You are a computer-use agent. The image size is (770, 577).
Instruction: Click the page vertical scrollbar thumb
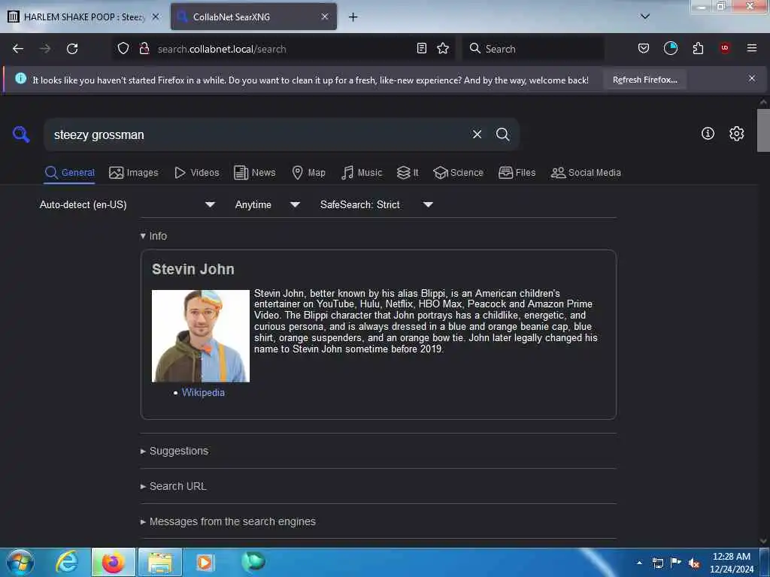coord(762,130)
